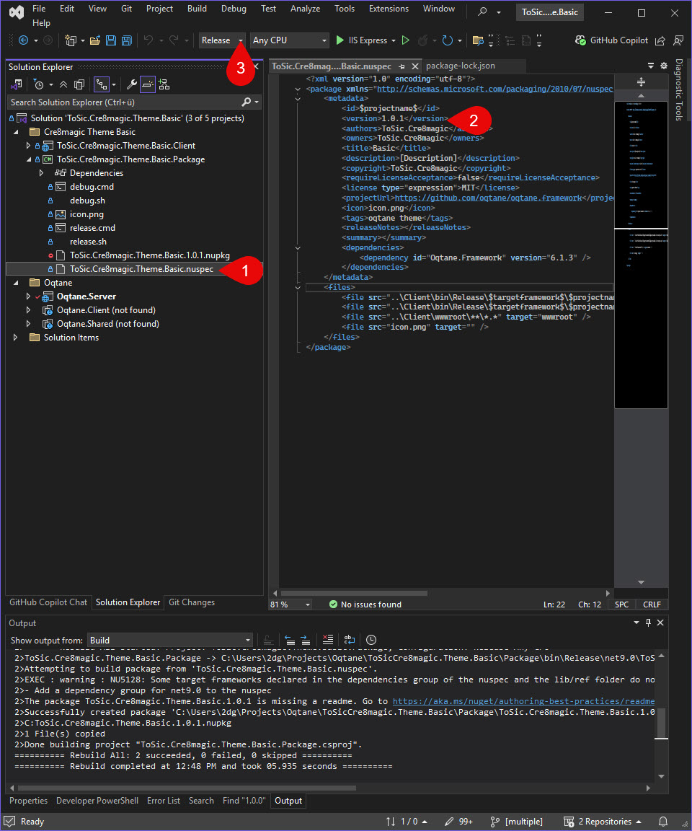
Task: Toggle the editor split bar handle
Action: point(641,82)
